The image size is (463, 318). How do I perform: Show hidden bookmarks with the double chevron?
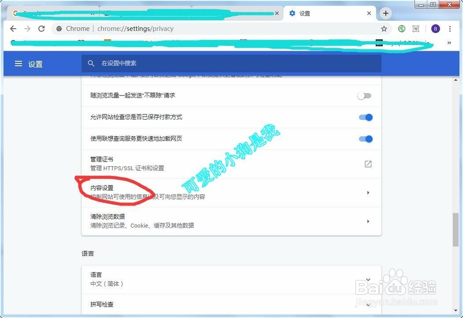click(449, 43)
